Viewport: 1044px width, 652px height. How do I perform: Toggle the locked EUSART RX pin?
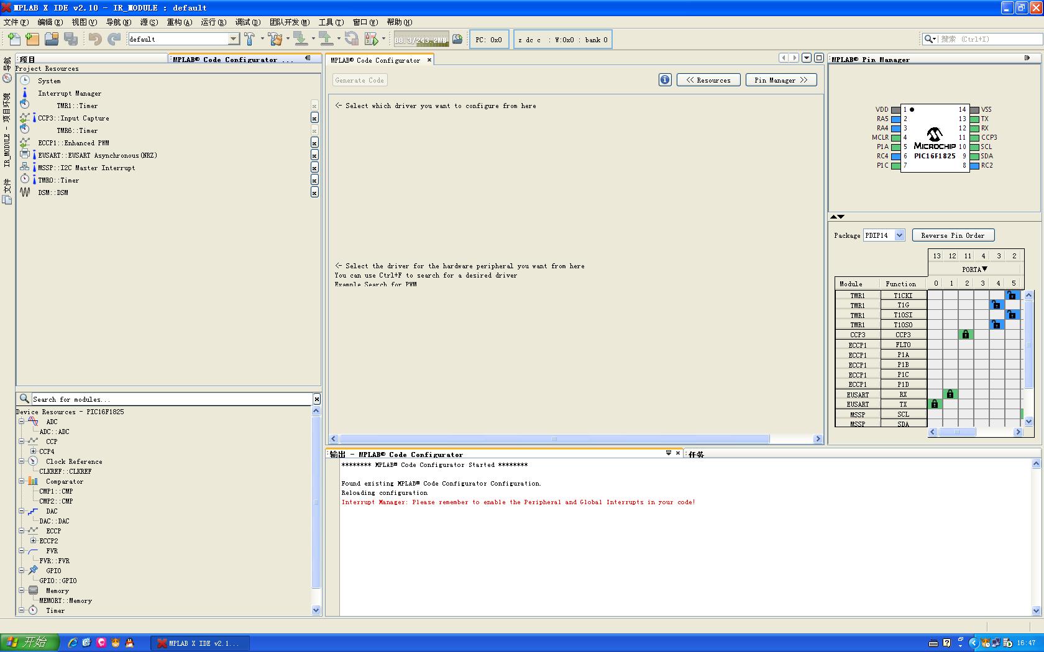click(950, 394)
